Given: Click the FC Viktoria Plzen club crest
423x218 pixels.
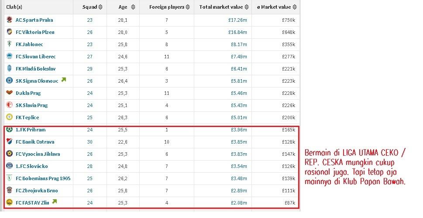Looking at the screenshot, I should [10, 32].
